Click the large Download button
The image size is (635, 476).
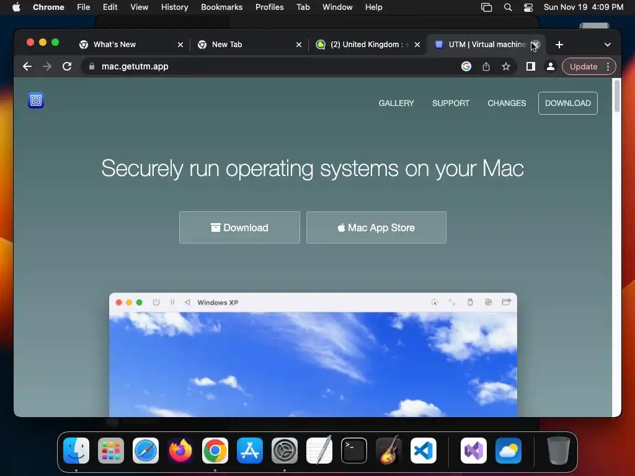click(x=240, y=227)
